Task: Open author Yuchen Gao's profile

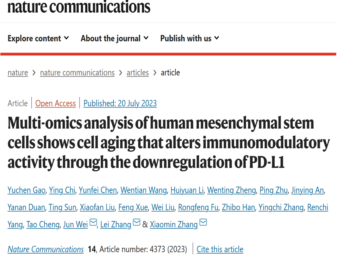Action: (26, 190)
